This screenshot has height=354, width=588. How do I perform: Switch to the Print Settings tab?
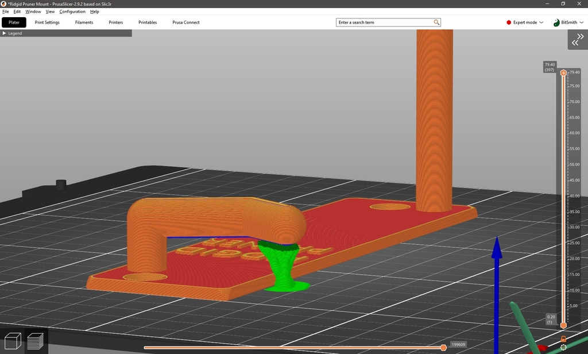tap(47, 22)
